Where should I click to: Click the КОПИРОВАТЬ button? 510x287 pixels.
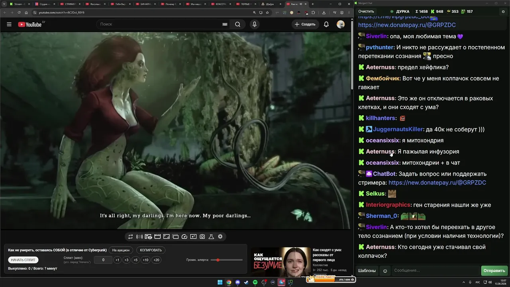tap(151, 250)
